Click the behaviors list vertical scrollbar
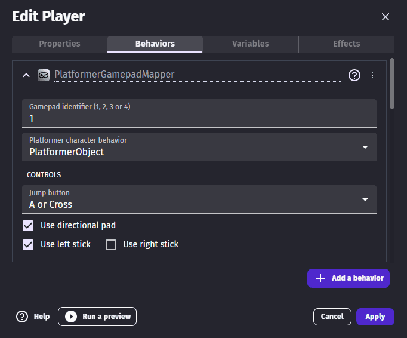Screen dimensions: 407x338 pos(392,84)
